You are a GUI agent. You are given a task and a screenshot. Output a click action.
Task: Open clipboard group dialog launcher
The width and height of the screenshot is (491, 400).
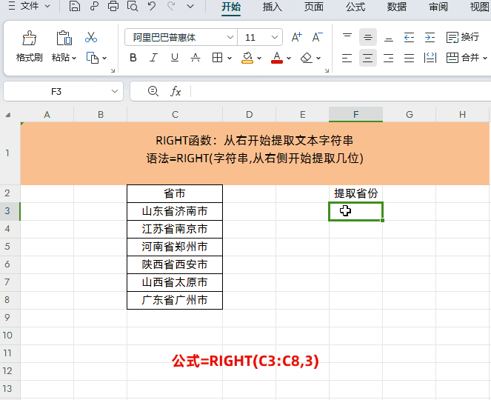(x=113, y=71)
